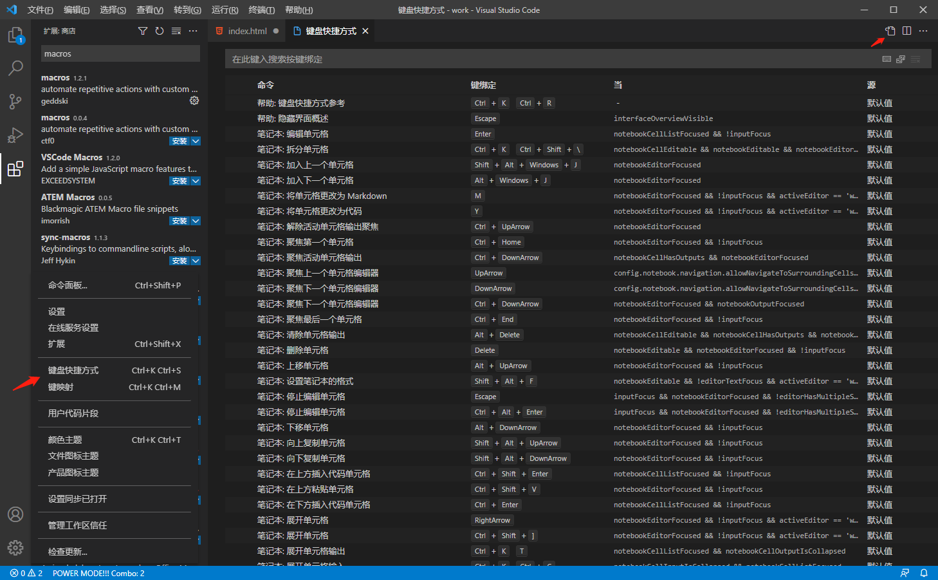Choose 键映射 menu entry

pos(115,387)
